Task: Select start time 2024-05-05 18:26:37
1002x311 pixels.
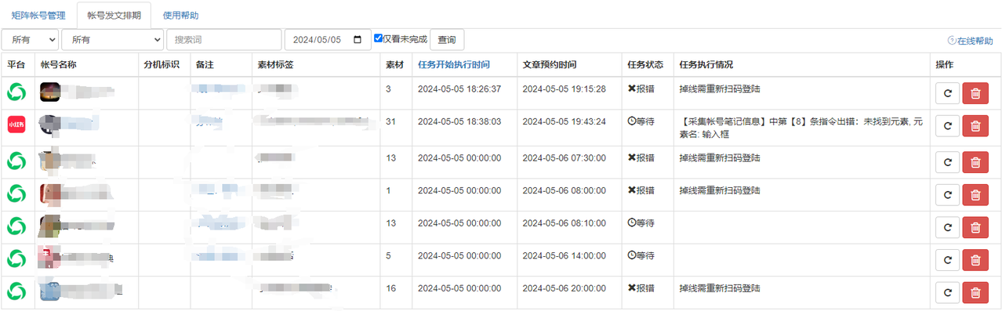Action: pos(459,89)
